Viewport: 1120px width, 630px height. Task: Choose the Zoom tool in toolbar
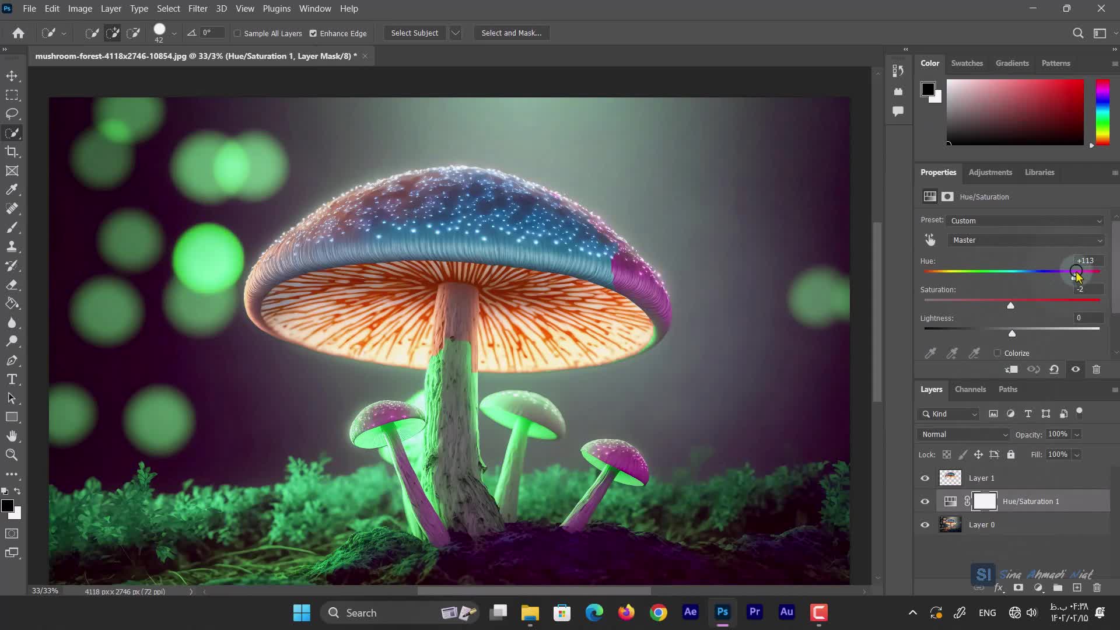click(x=12, y=455)
